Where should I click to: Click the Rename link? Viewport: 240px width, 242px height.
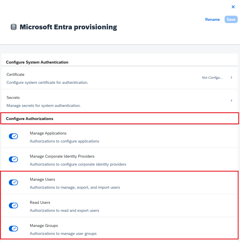(213, 19)
